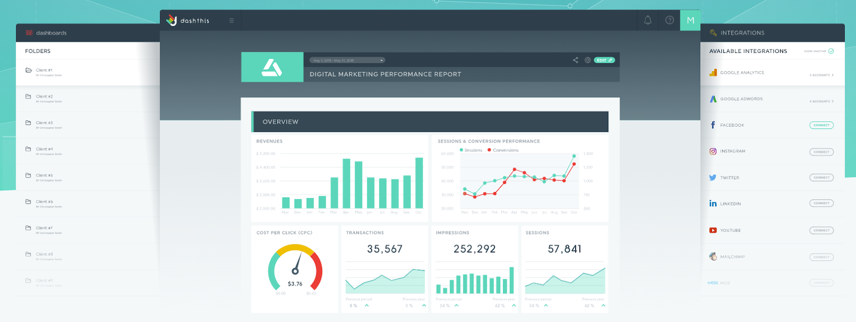Toggle the hamburger menu next to dashthis

pyautogui.click(x=232, y=21)
